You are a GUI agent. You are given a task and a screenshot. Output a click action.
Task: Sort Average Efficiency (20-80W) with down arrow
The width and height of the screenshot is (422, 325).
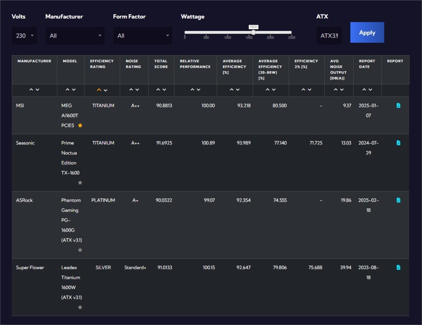pos(274,90)
